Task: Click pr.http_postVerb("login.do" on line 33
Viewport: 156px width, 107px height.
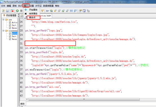Action: point(44,52)
